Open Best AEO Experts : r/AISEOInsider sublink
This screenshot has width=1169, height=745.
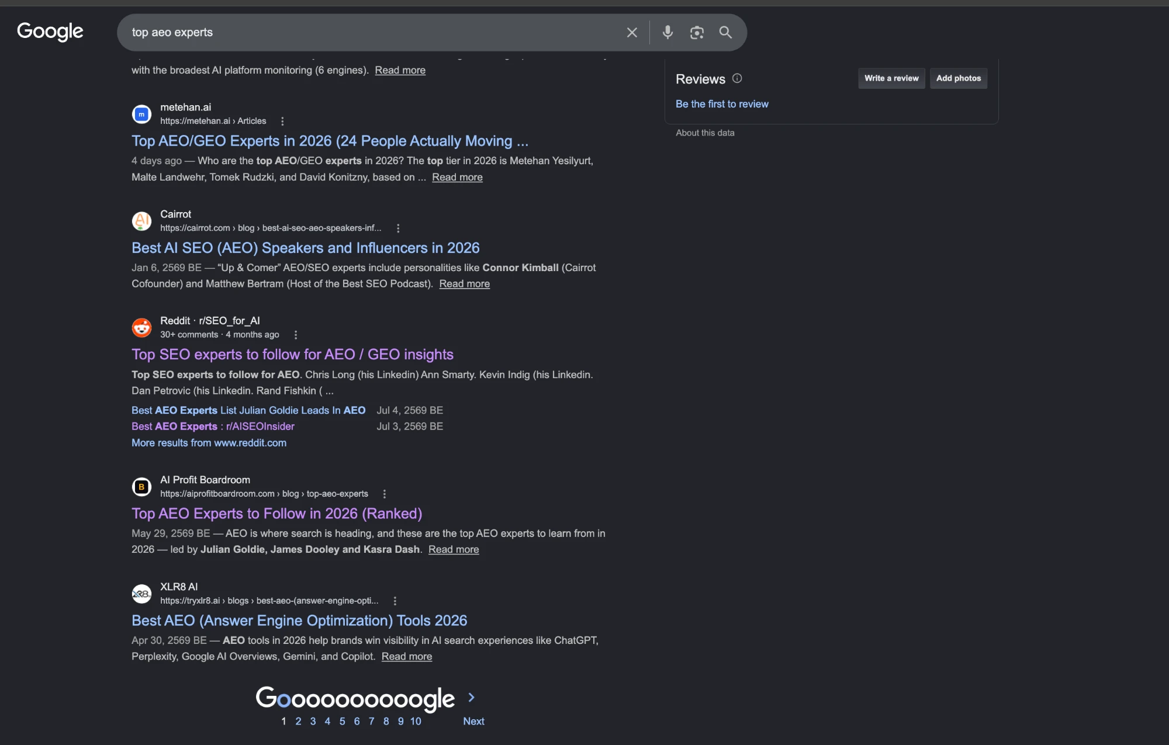[213, 427]
